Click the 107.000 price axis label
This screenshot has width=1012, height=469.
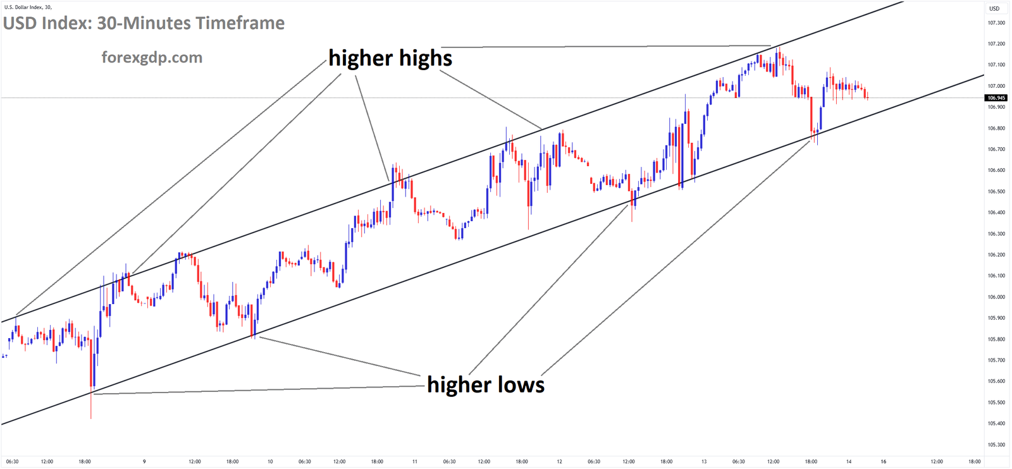pyautogui.click(x=996, y=86)
